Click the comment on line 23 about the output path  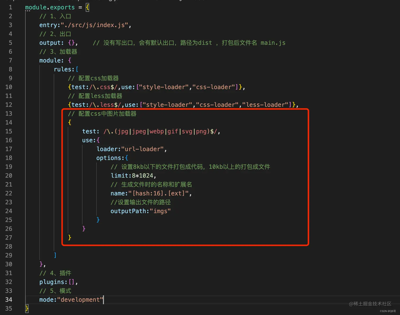point(140,202)
